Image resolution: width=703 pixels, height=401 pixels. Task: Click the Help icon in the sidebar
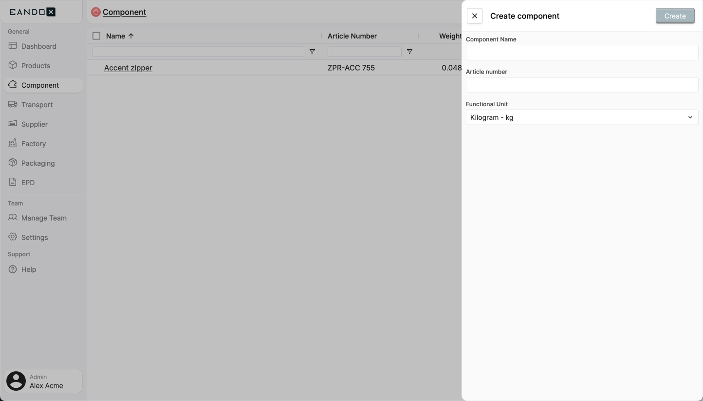click(12, 269)
